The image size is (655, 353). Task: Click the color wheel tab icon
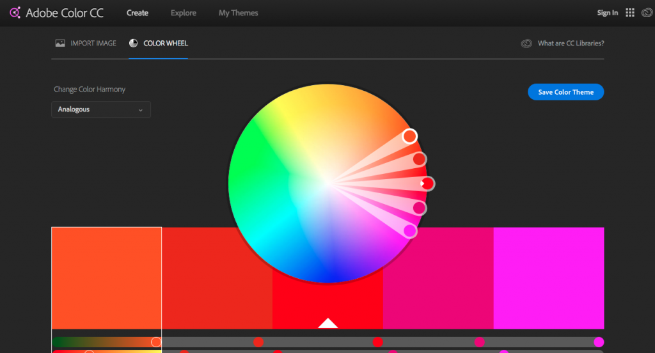click(x=133, y=43)
